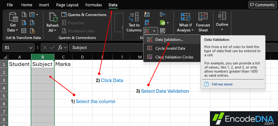Open the What-If Analysis menu
The image size is (278, 126).
click(185, 22)
